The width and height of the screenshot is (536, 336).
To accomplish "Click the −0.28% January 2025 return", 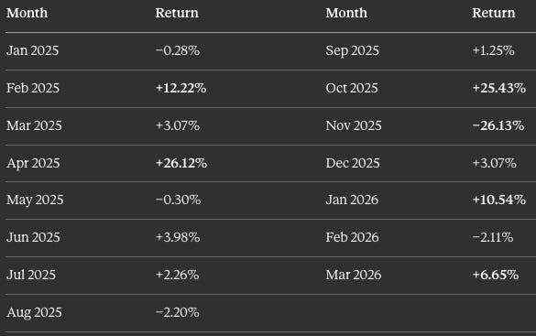I will point(178,50).
